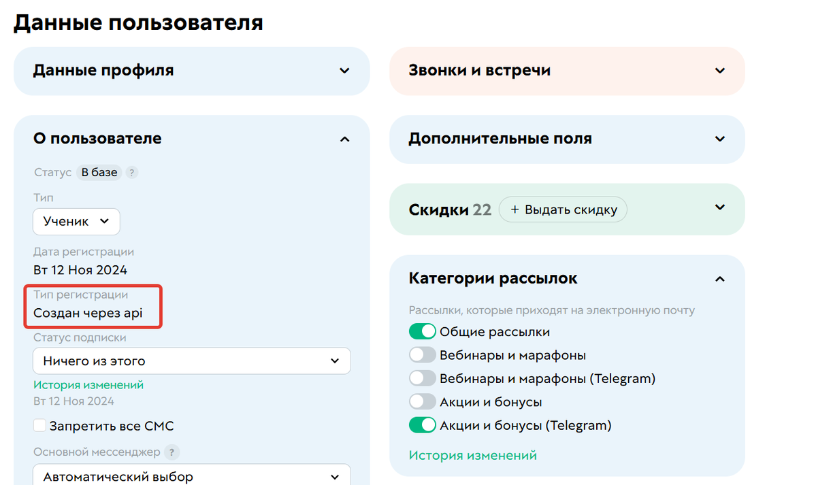Disable the Акции и бонусы (Telegram) toggle
The image size is (816, 485).
(x=423, y=424)
